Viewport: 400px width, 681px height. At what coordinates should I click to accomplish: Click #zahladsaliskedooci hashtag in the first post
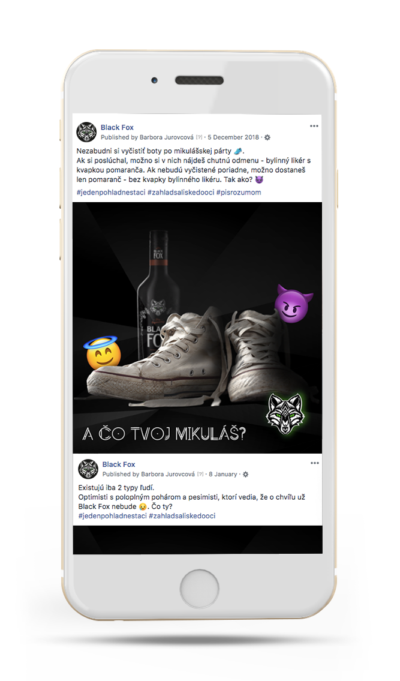pyautogui.click(x=181, y=193)
